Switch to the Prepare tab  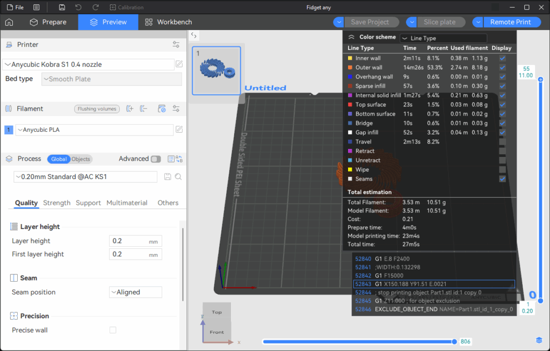tap(48, 22)
